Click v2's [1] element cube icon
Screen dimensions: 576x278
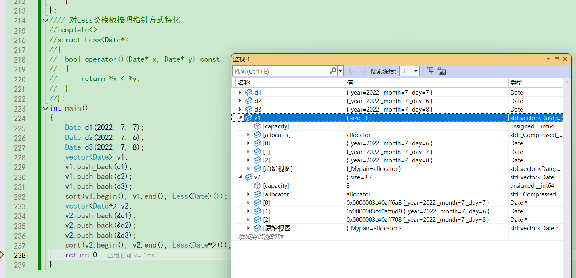(x=257, y=211)
